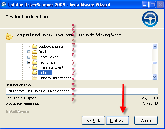Click the outlook express folder icon

35,46
